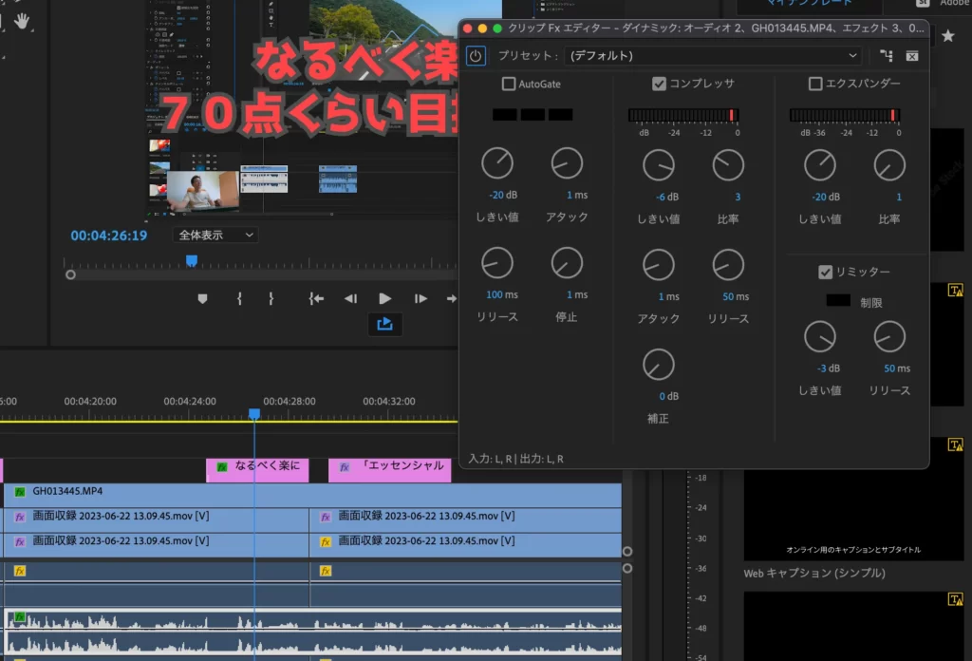The image size is (972, 661).
Task: Click fx badge on GH013445.MP4 clip
Action: coord(20,492)
